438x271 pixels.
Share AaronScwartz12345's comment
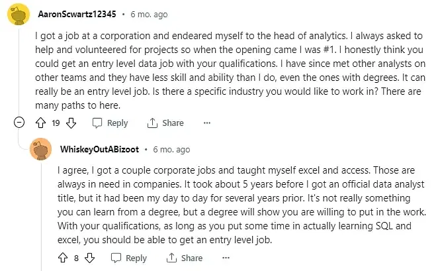(165, 123)
